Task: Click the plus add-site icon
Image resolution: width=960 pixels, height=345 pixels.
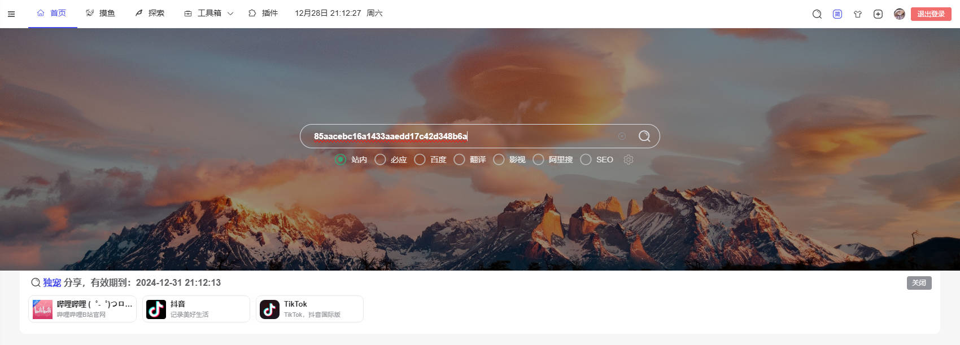Action: point(878,14)
